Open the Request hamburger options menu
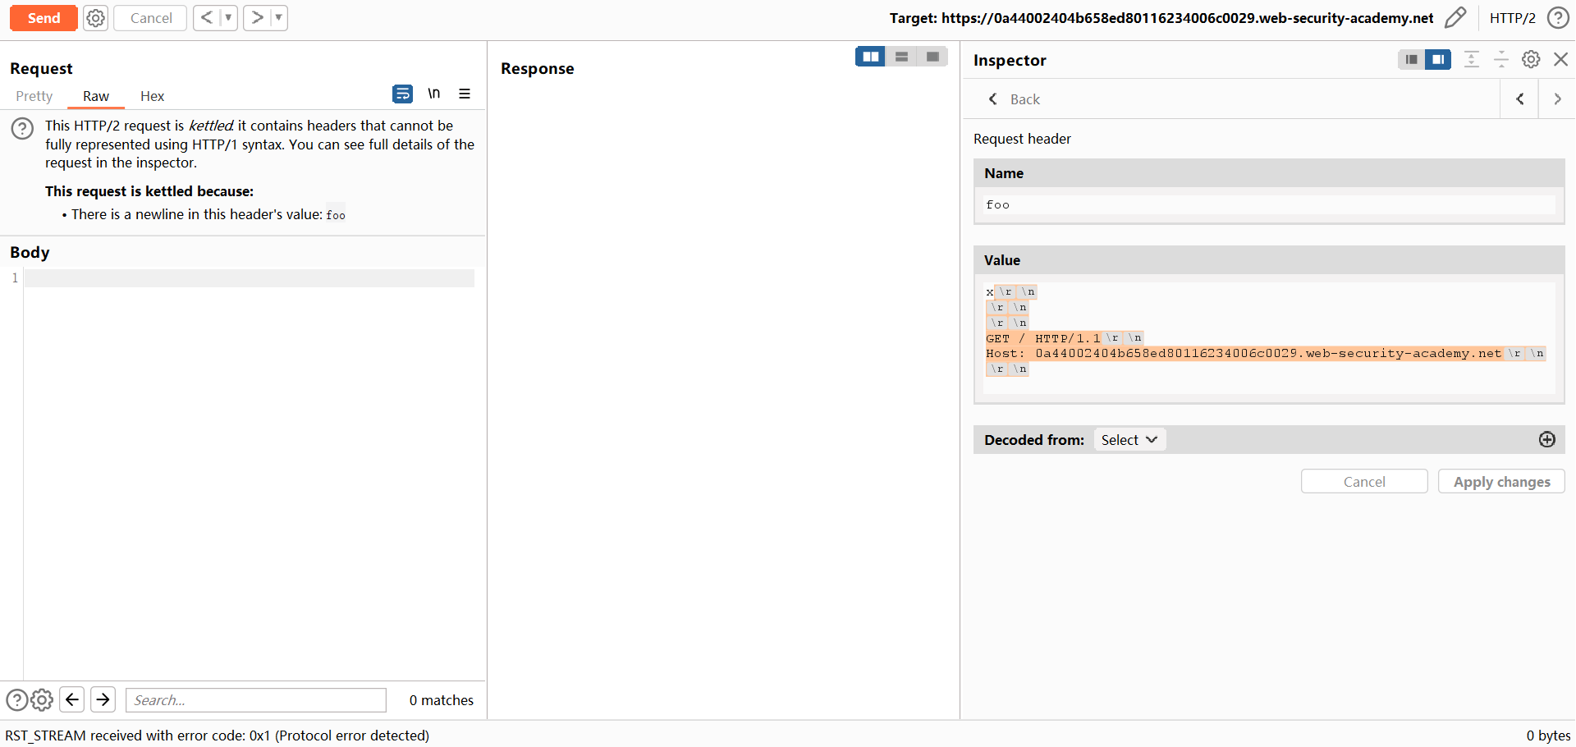1576x747 pixels. pyautogui.click(x=465, y=94)
